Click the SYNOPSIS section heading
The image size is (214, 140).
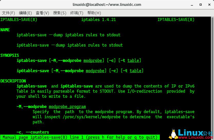(x=10, y=55)
